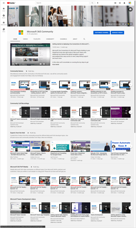
Task: Show next playlists in Community Call Recordings
Action: (130, 112)
